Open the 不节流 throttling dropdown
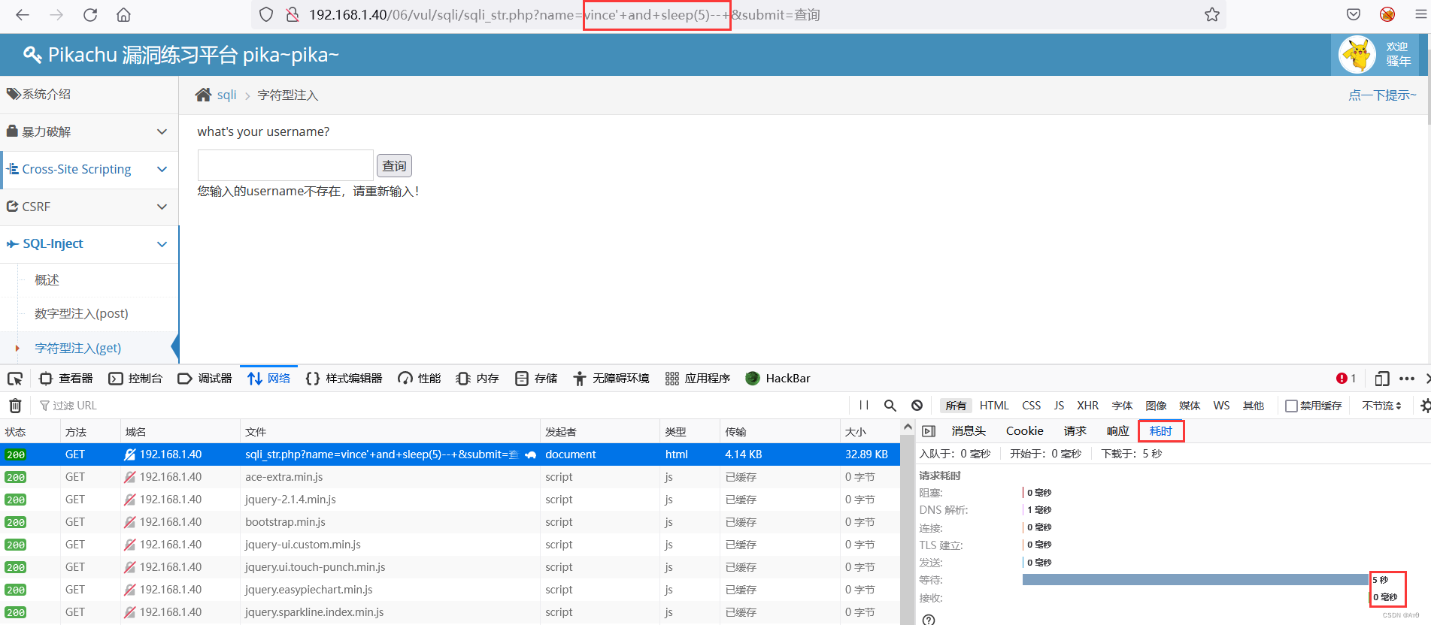Viewport: 1431px width, 625px height. coord(1381,406)
